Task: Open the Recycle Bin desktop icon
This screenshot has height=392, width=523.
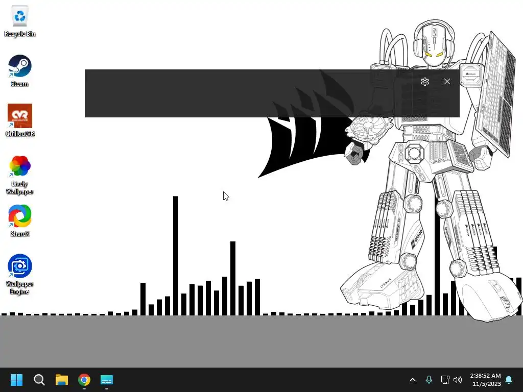Action: [20, 20]
